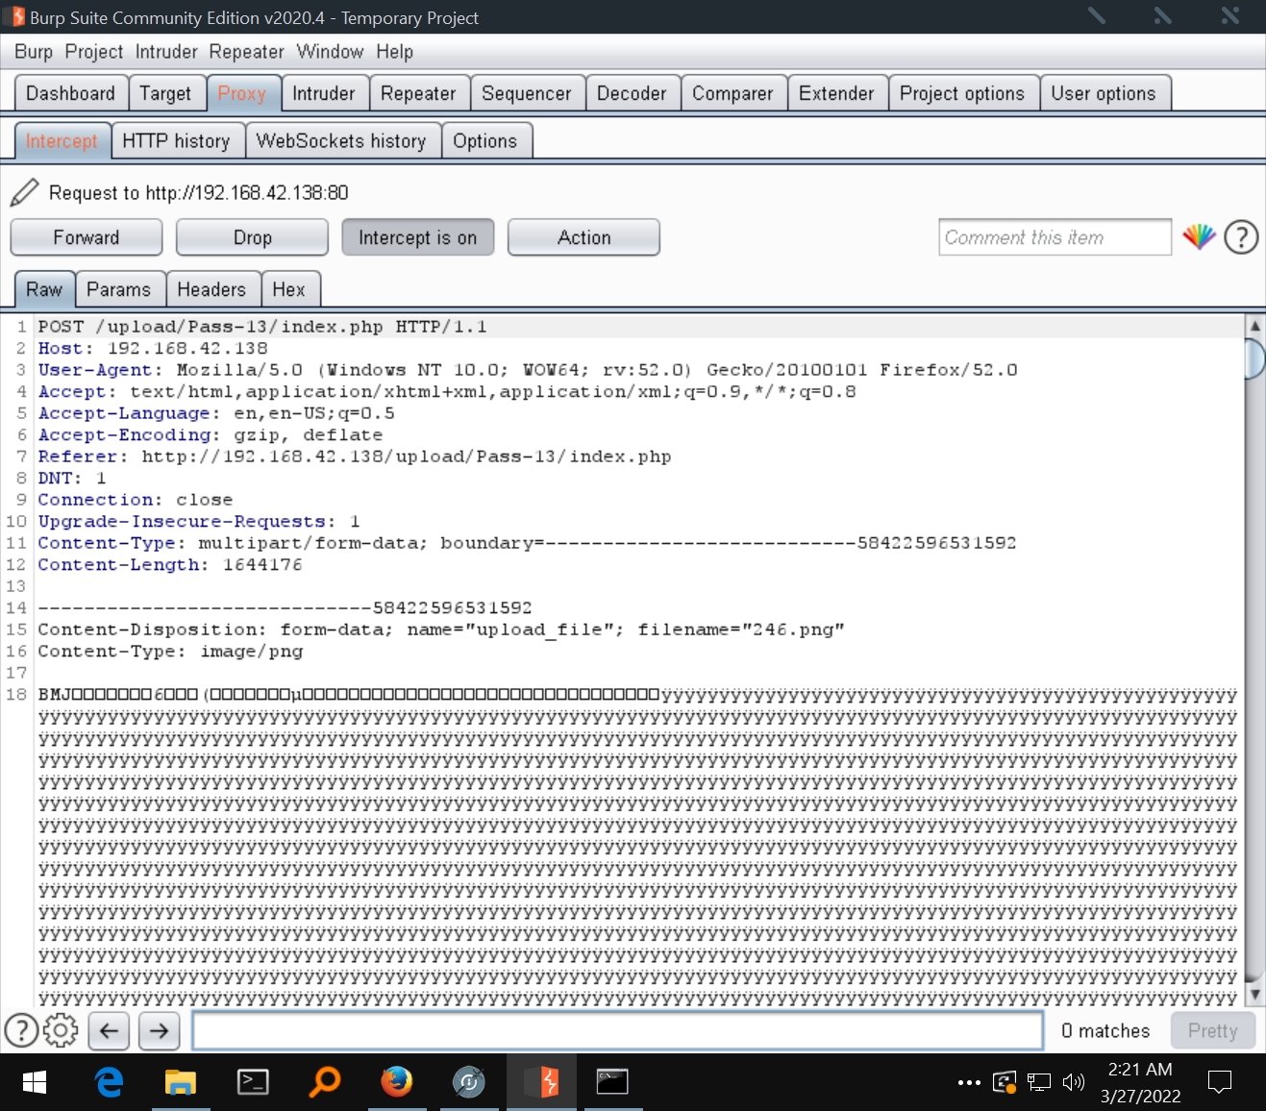Screen dimensions: 1266x1111
Task: Open the Help menu
Action: pyautogui.click(x=394, y=52)
